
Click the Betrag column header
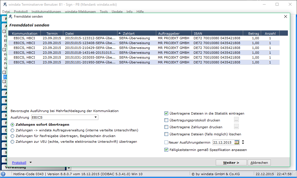pyautogui.click(x=252, y=34)
